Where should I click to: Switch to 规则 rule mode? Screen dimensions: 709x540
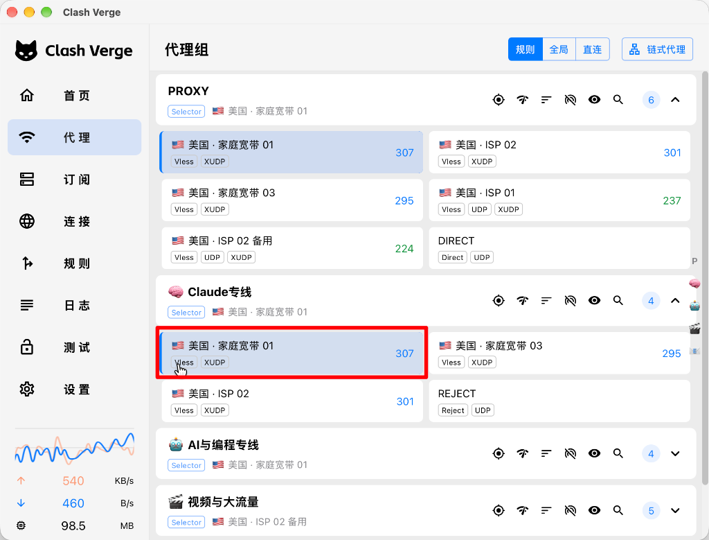point(526,49)
